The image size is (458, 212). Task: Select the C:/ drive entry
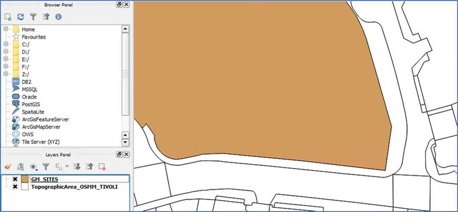26,44
